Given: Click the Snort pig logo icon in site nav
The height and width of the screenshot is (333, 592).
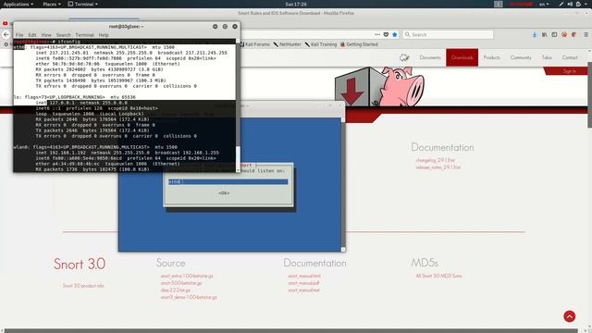Looking at the screenshot, I should (x=404, y=57).
